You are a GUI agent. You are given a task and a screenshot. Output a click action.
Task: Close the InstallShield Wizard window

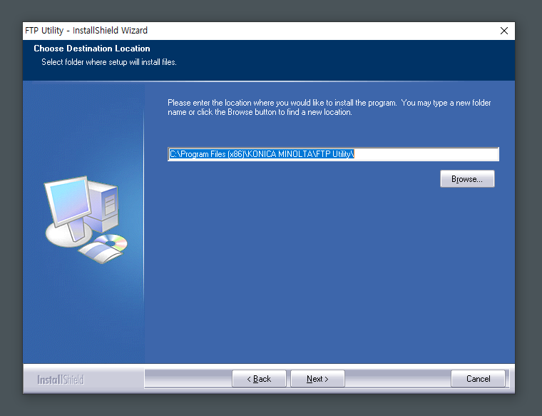coord(504,31)
